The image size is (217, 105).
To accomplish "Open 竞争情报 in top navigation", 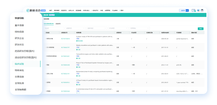I will (x=57, y=11).
